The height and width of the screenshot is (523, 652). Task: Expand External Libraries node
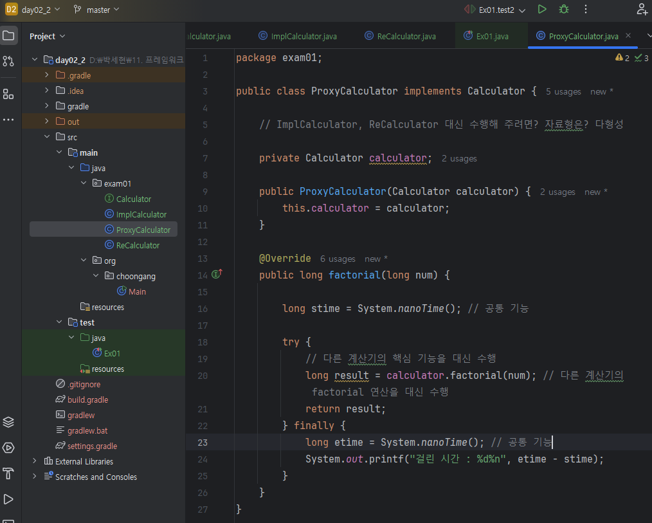(x=35, y=461)
